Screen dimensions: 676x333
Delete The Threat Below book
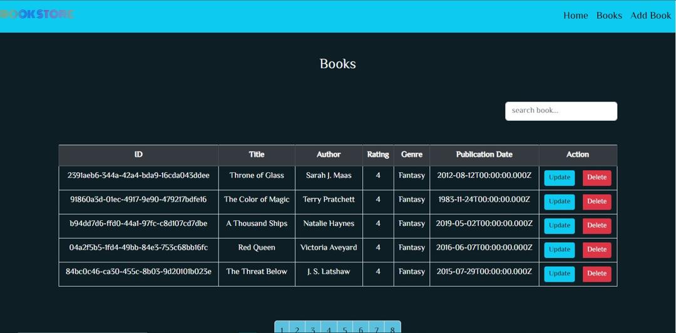point(597,274)
